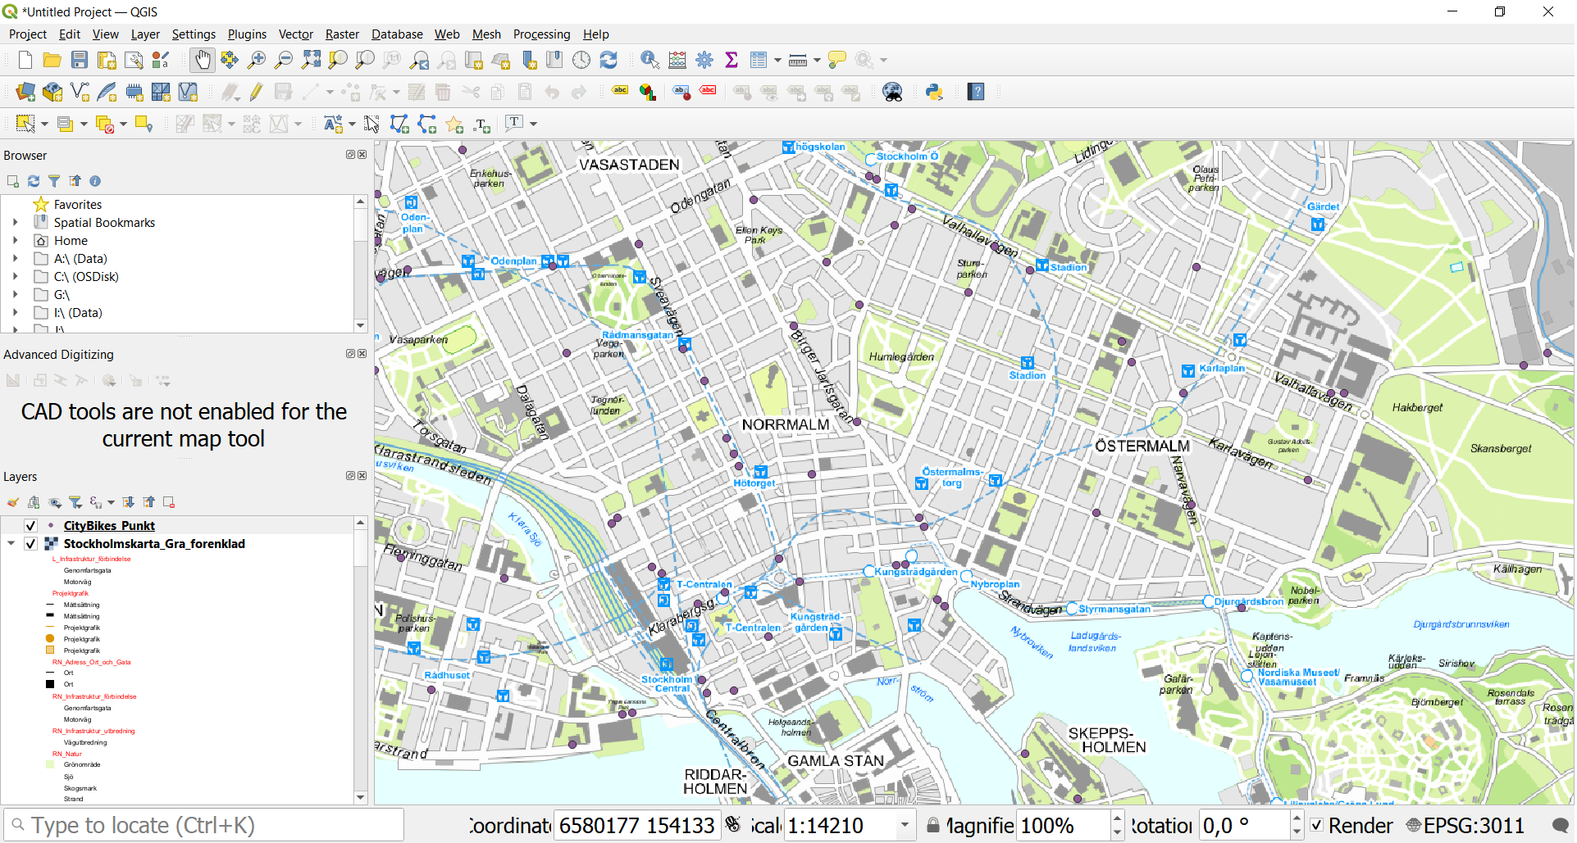This screenshot has width=1577, height=843.
Task: Toggle extents display next to coordinates
Action: coord(733,825)
